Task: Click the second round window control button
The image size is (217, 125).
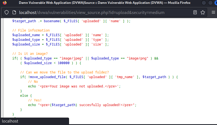Action: pyautogui.click(x=210, y=3)
